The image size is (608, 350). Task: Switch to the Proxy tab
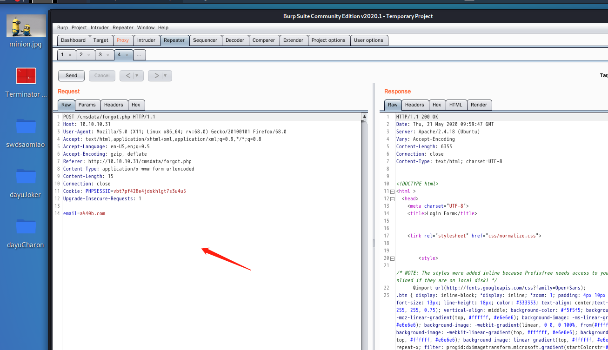[x=123, y=40]
